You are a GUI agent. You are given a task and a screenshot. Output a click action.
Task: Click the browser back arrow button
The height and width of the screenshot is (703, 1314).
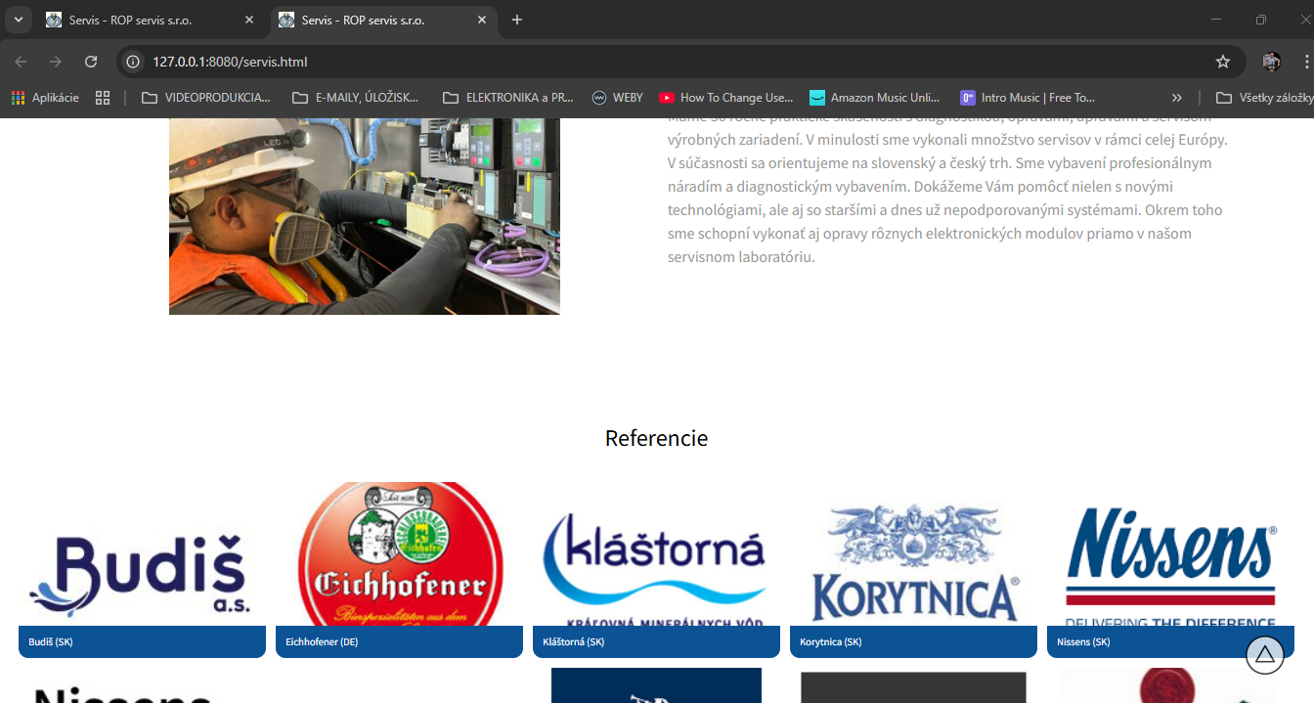21,62
